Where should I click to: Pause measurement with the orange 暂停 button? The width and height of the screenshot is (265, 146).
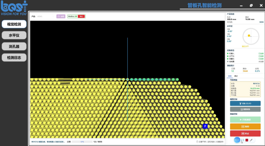[245, 127]
